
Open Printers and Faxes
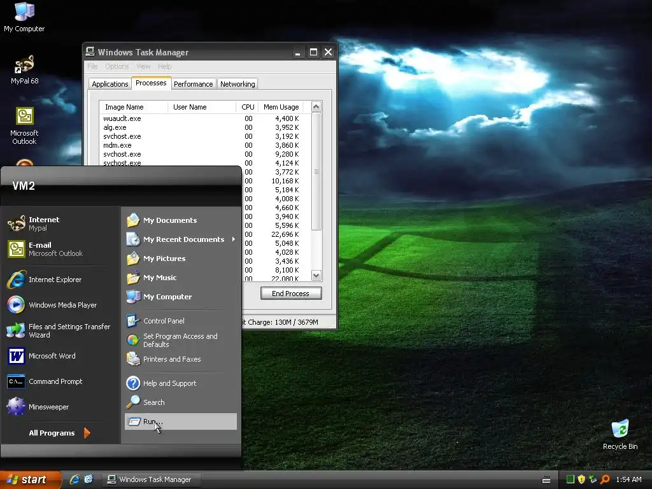181,359
